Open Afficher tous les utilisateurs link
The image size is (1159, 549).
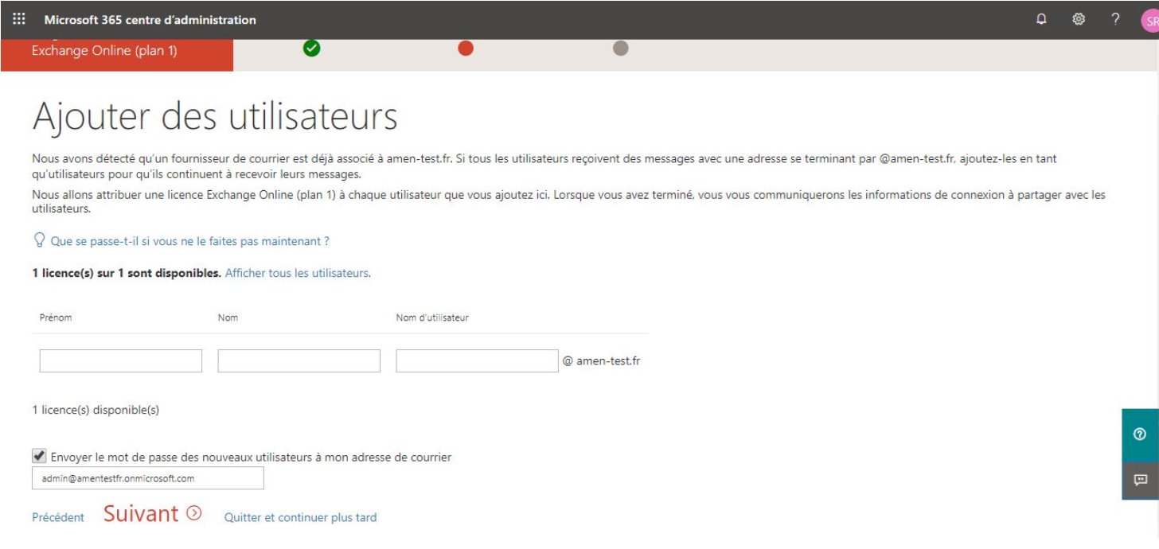pos(298,273)
